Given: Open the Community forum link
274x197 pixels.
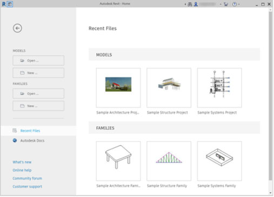Looking at the screenshot, I should pyautogui.click(x=27, y=178).
